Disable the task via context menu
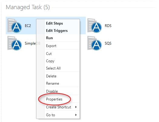 (52, 91)
